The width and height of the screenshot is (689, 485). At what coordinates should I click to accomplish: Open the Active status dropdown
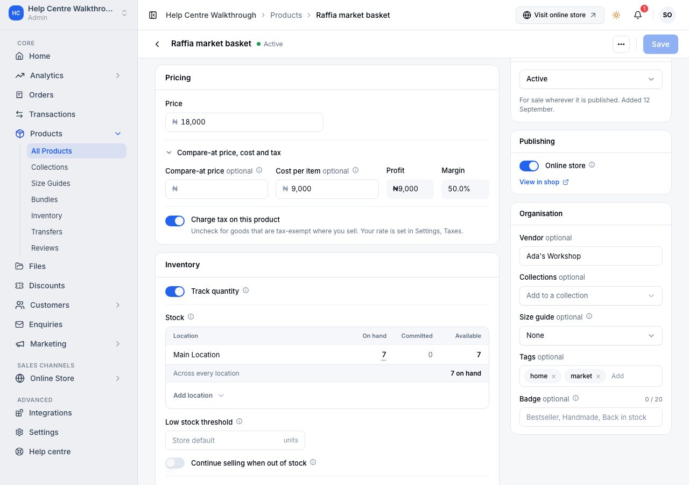point(591,79)
